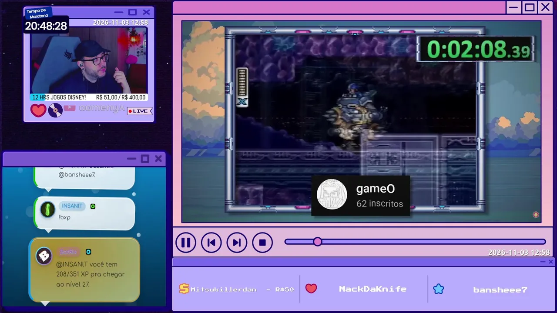Close the bottom alerts bar window

551,262
